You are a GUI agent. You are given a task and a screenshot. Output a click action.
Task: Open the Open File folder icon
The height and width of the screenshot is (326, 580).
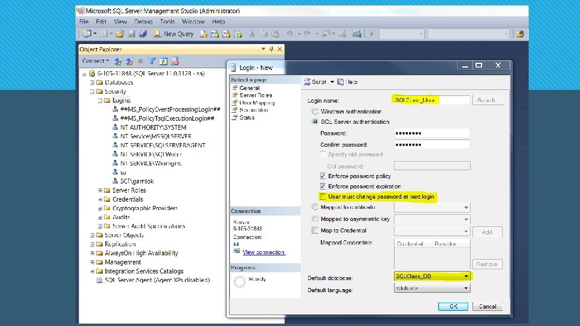tap(120, 34)
